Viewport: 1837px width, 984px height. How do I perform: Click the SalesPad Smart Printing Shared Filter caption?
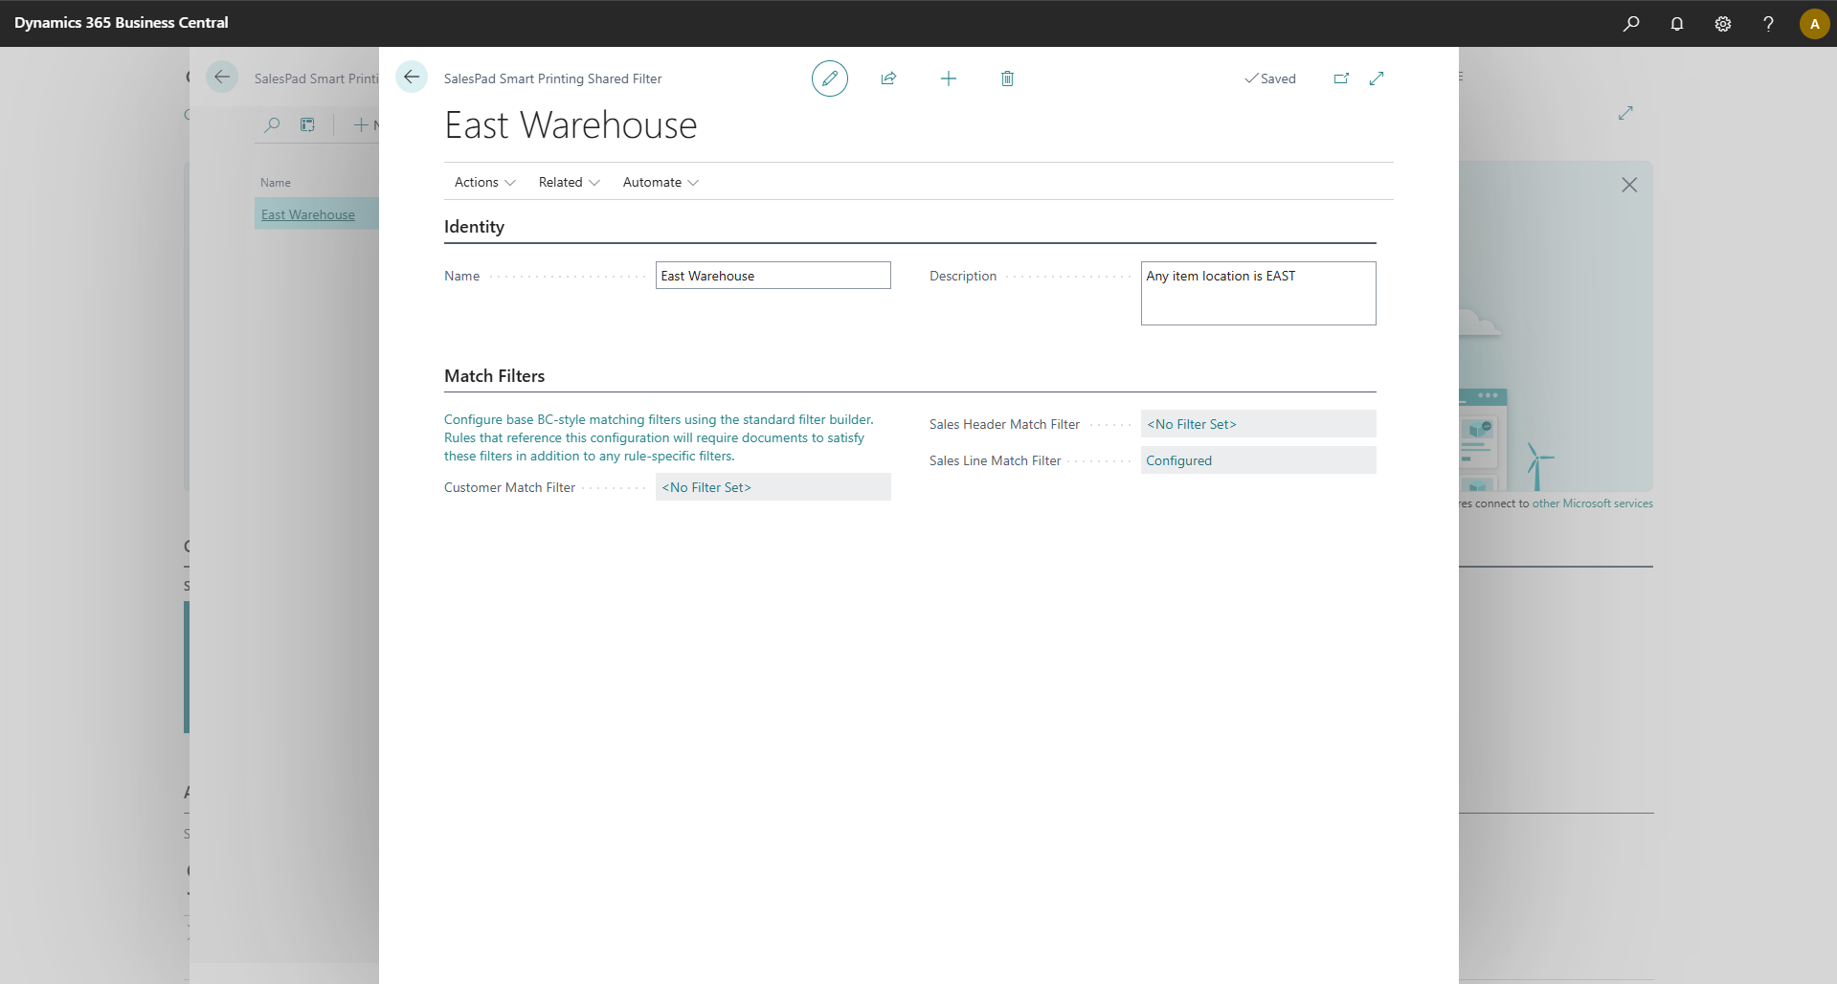(x=552, y=78)
